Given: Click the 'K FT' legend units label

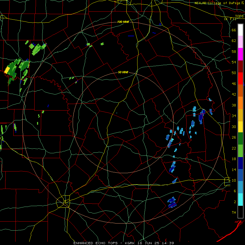Looking at the screenshot, I should [x=230, y=19].
